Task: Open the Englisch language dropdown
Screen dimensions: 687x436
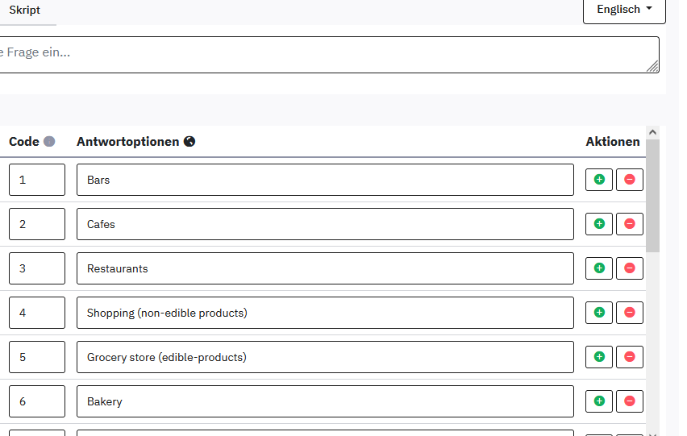Action: [624, 10]
